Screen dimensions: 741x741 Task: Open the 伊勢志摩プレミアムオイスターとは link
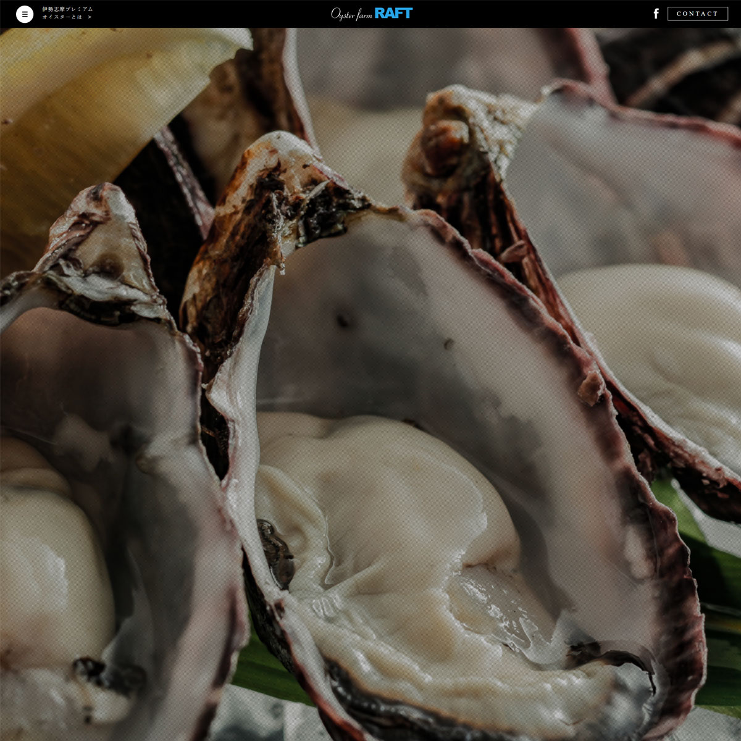67,14
